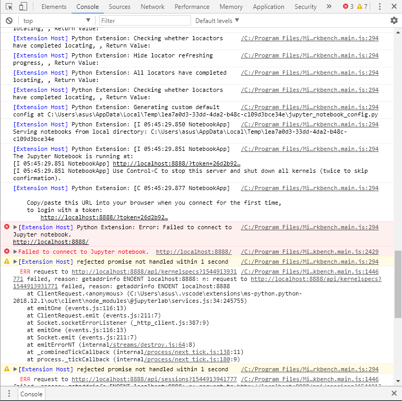Open the DevTools three-dot customize menu
This screenshot has height=401, width=402.
click(380, 6)
